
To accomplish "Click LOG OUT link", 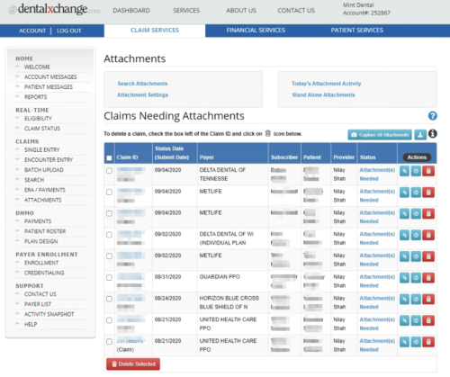I will coord(69,31).
